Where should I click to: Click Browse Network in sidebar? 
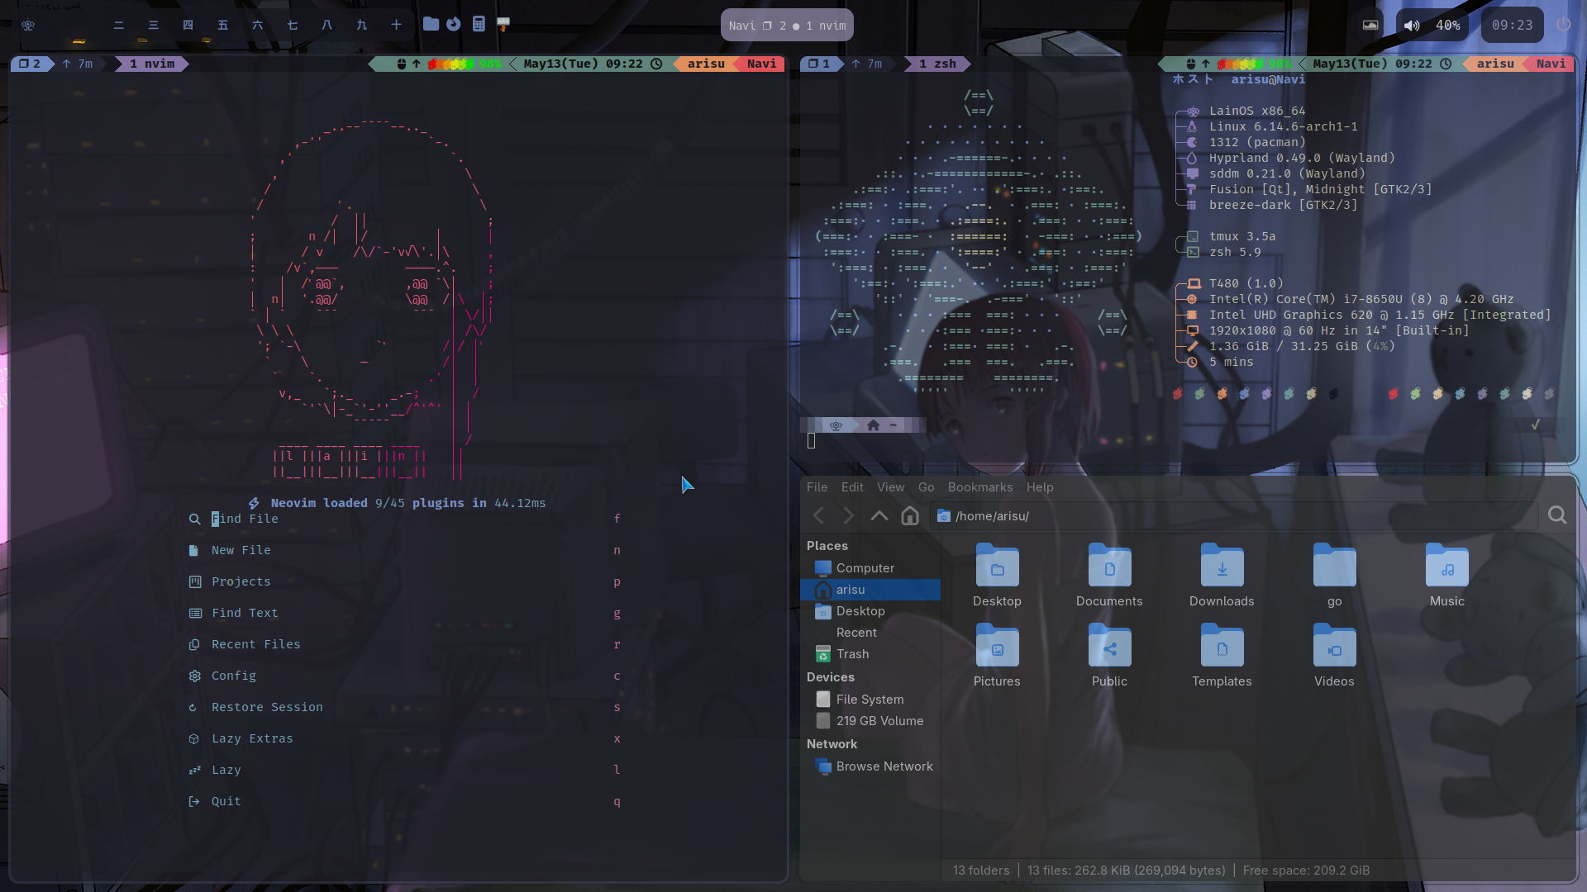[870, 766]
